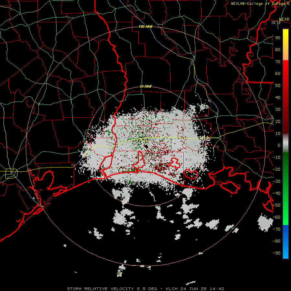Click the 60 value on the velocity scale
Screen dimensions: 291x291
click(x=278, y=73)
